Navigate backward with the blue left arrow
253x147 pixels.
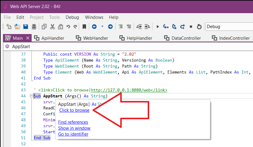click(x=94, y=27)
